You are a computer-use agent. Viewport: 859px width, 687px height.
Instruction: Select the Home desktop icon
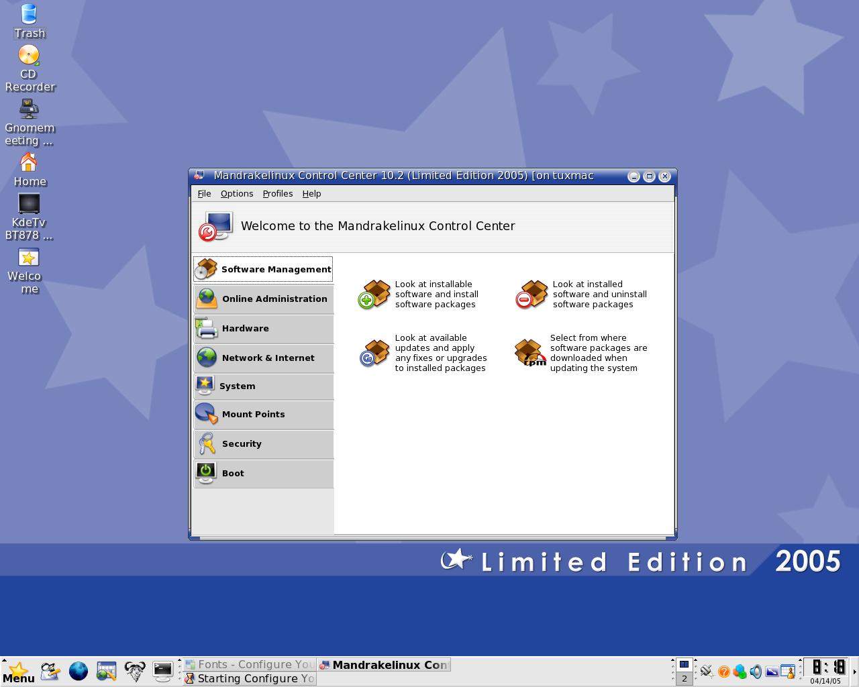tap(30, 170)
